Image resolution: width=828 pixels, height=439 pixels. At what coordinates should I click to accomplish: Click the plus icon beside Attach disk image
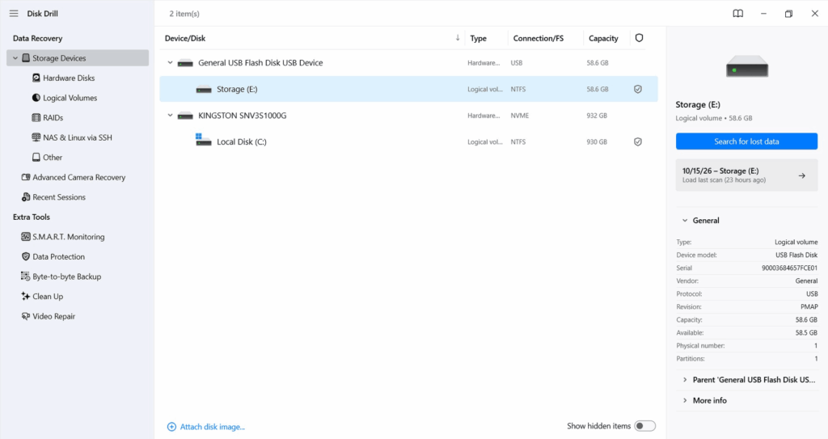coord(171,427)
